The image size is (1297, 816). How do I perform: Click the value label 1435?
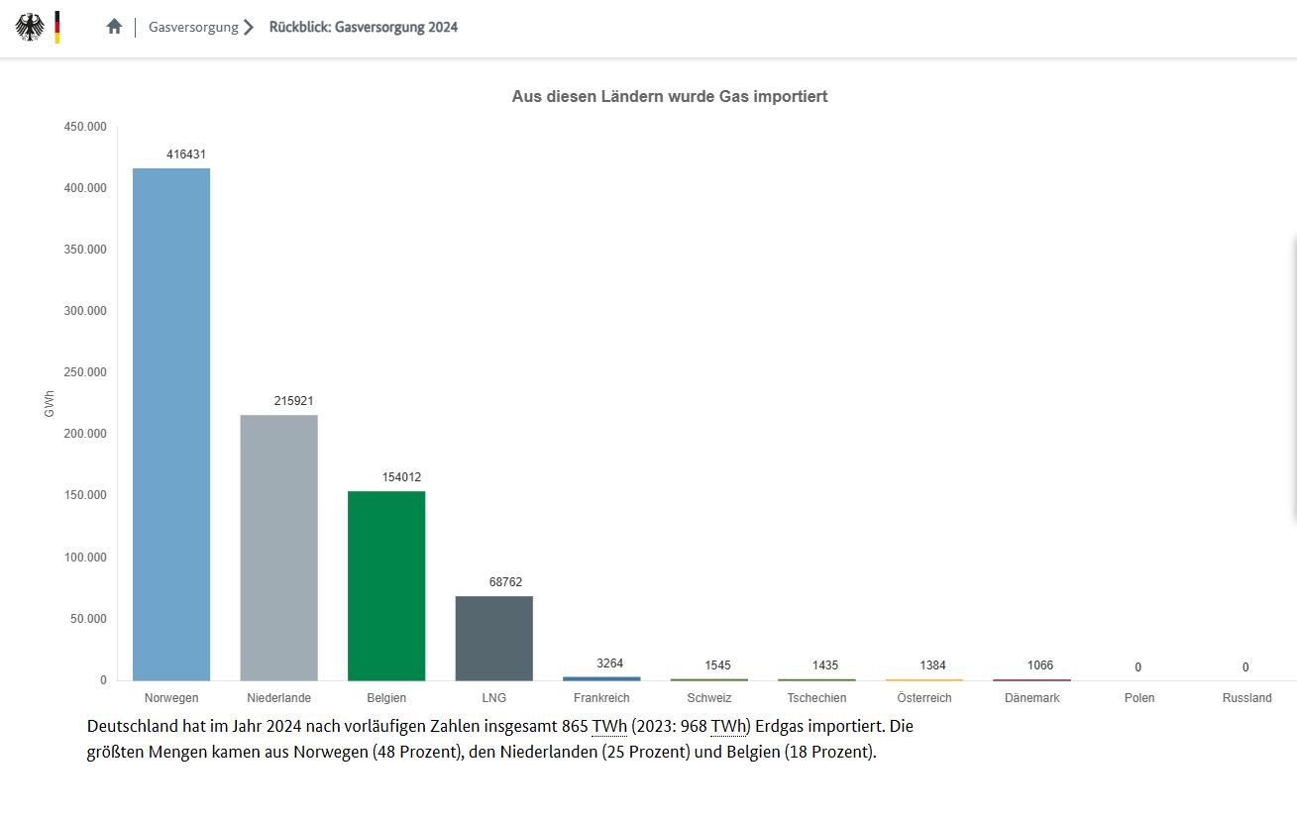(825, 665)
